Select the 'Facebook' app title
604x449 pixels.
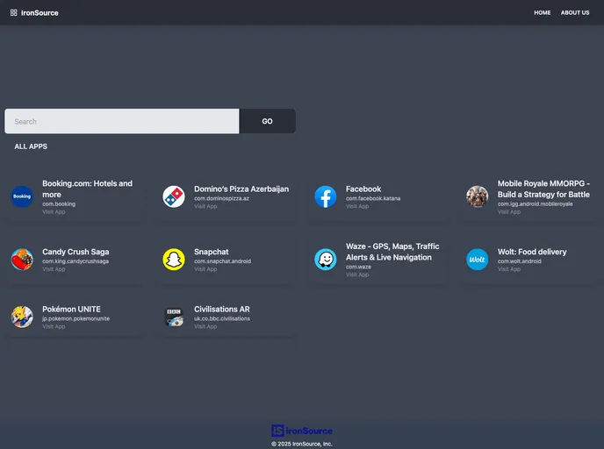[363, 189]
